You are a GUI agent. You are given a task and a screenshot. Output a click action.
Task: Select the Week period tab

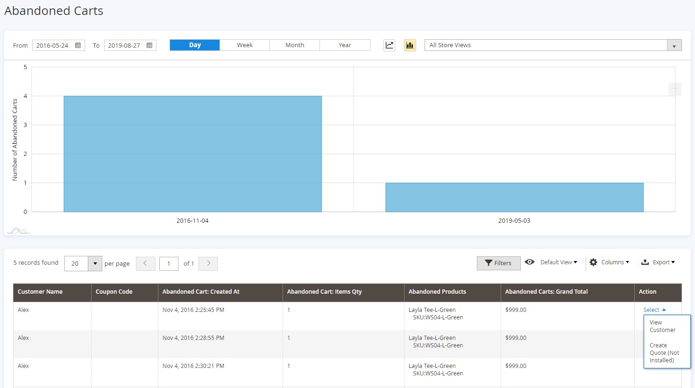245,45
